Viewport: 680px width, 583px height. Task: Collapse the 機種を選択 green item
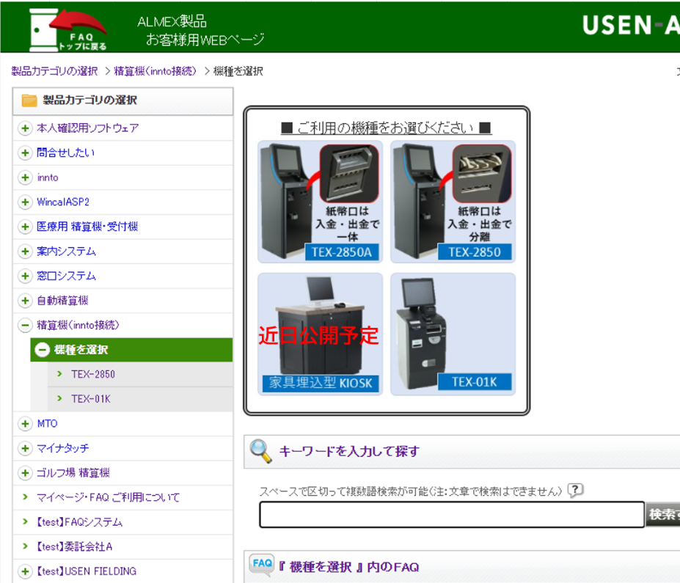coord(43,350)
